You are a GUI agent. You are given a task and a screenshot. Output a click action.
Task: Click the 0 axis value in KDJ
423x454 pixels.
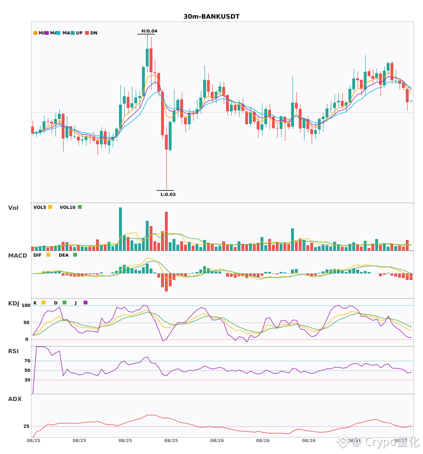pos(27,339)
